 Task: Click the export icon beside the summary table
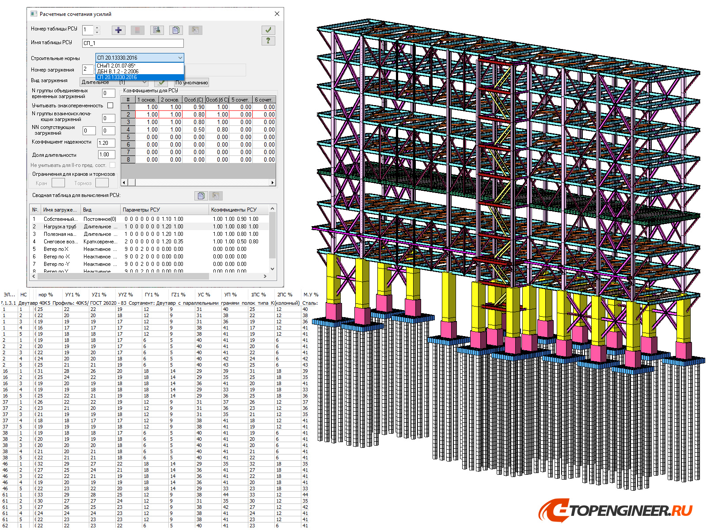[216, 196]
